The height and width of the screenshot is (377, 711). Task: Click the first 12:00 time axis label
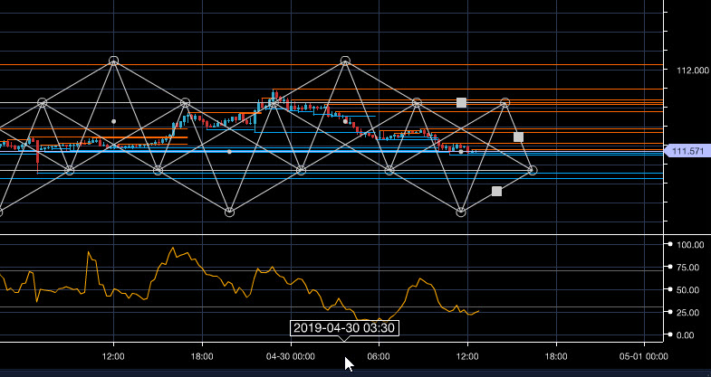(x=113, y=357)
